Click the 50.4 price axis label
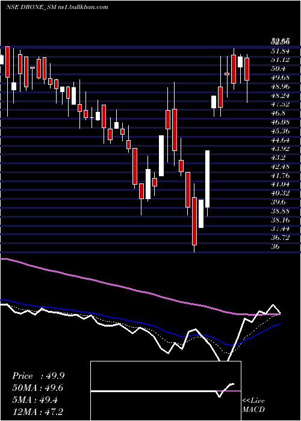The height and width of the screenshot is (421, 301). [278, 69]
